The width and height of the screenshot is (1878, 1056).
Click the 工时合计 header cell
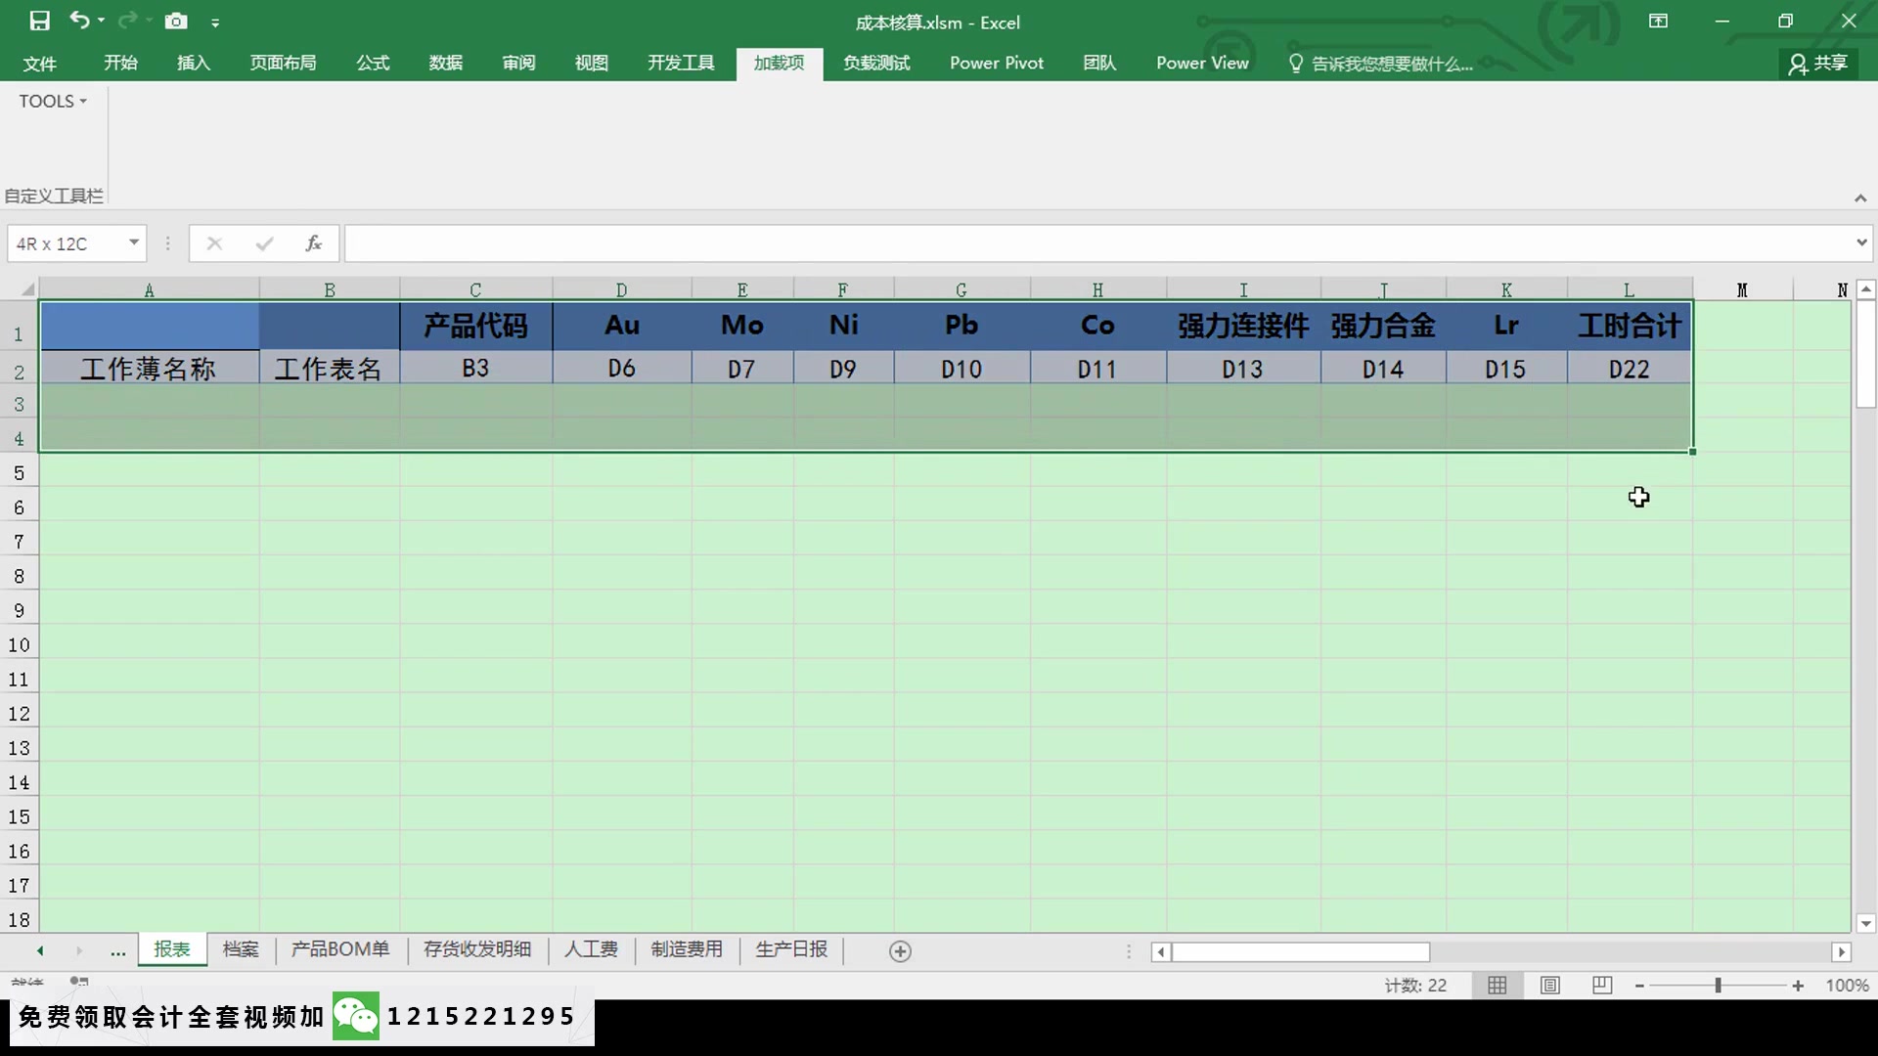coord(1629,326)
